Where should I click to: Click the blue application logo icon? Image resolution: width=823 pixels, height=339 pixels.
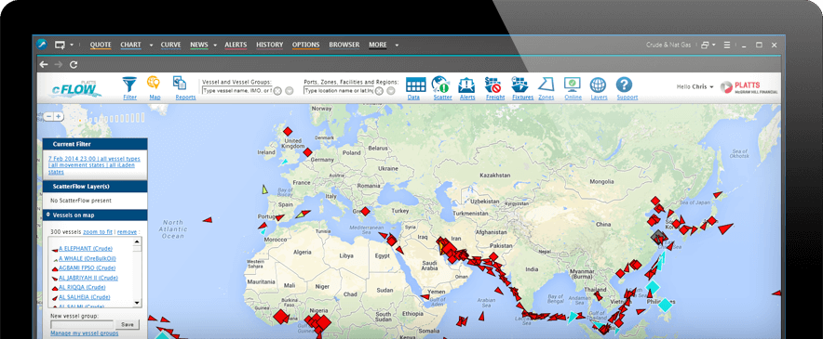pos(42,45)
